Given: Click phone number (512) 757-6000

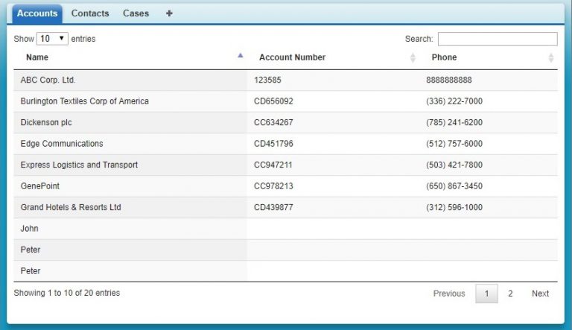Looking at the screenshot, I should [454, 144].
